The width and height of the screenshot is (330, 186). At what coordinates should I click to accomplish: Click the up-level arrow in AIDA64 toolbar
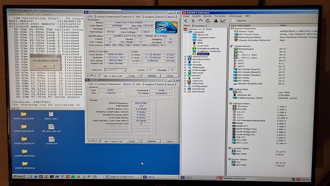tap(200, 20)
